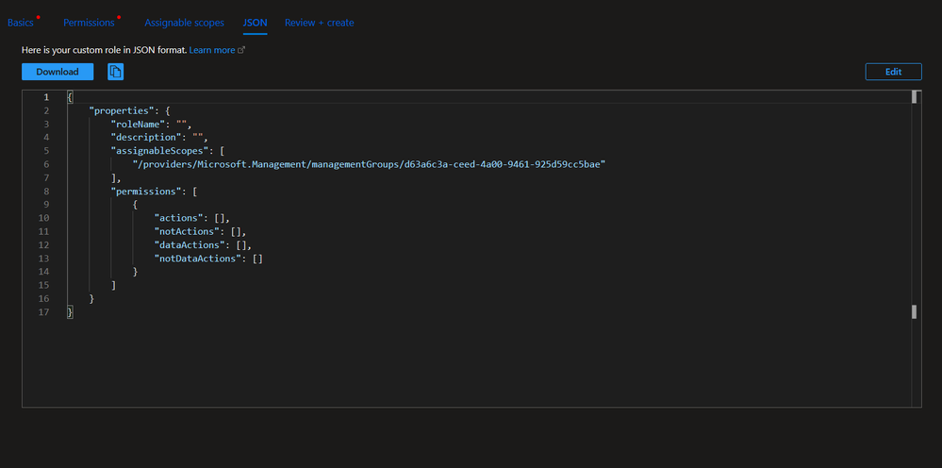
Task: Copy the JSON to clipboard icon
Action: 115,72
